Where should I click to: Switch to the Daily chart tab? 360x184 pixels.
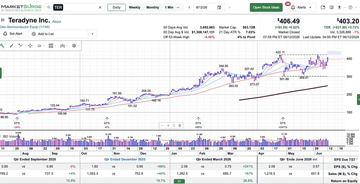pyautogui.click(x=116, y=7)
